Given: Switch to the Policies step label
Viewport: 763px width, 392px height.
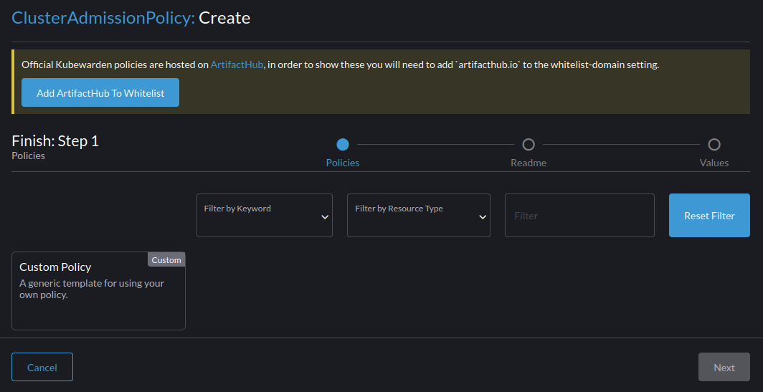Looking at the screenshot, I should 343,163.
